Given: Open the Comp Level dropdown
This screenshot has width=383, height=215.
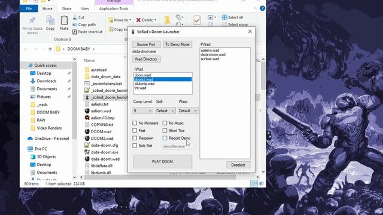Looking at the screenshot, I should pyautogui.click(x=142, y=110).
